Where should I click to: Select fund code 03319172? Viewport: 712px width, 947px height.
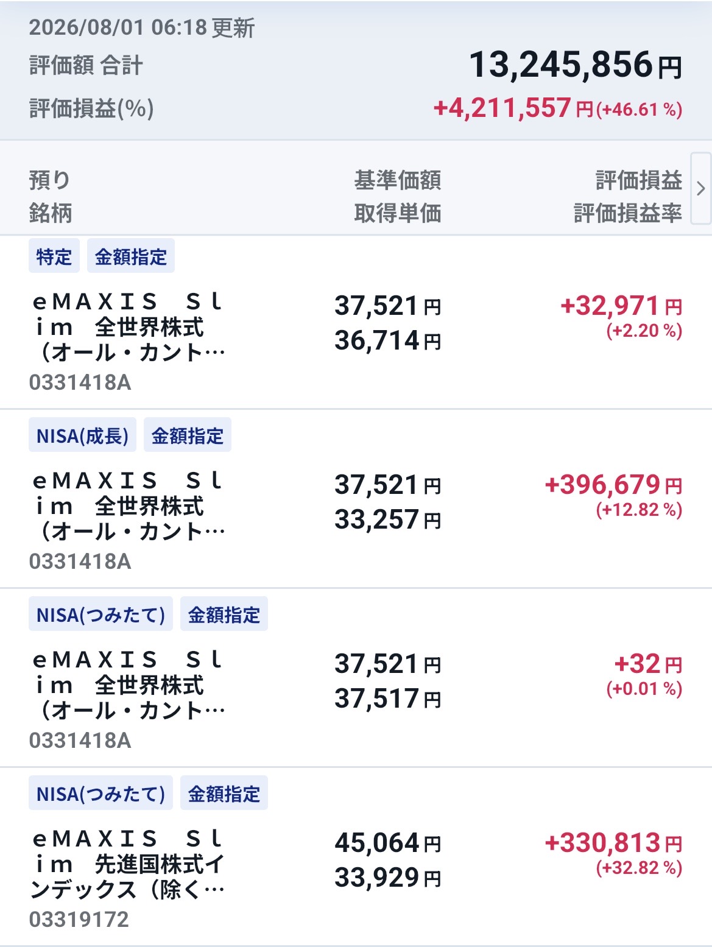tap(79, 919)
